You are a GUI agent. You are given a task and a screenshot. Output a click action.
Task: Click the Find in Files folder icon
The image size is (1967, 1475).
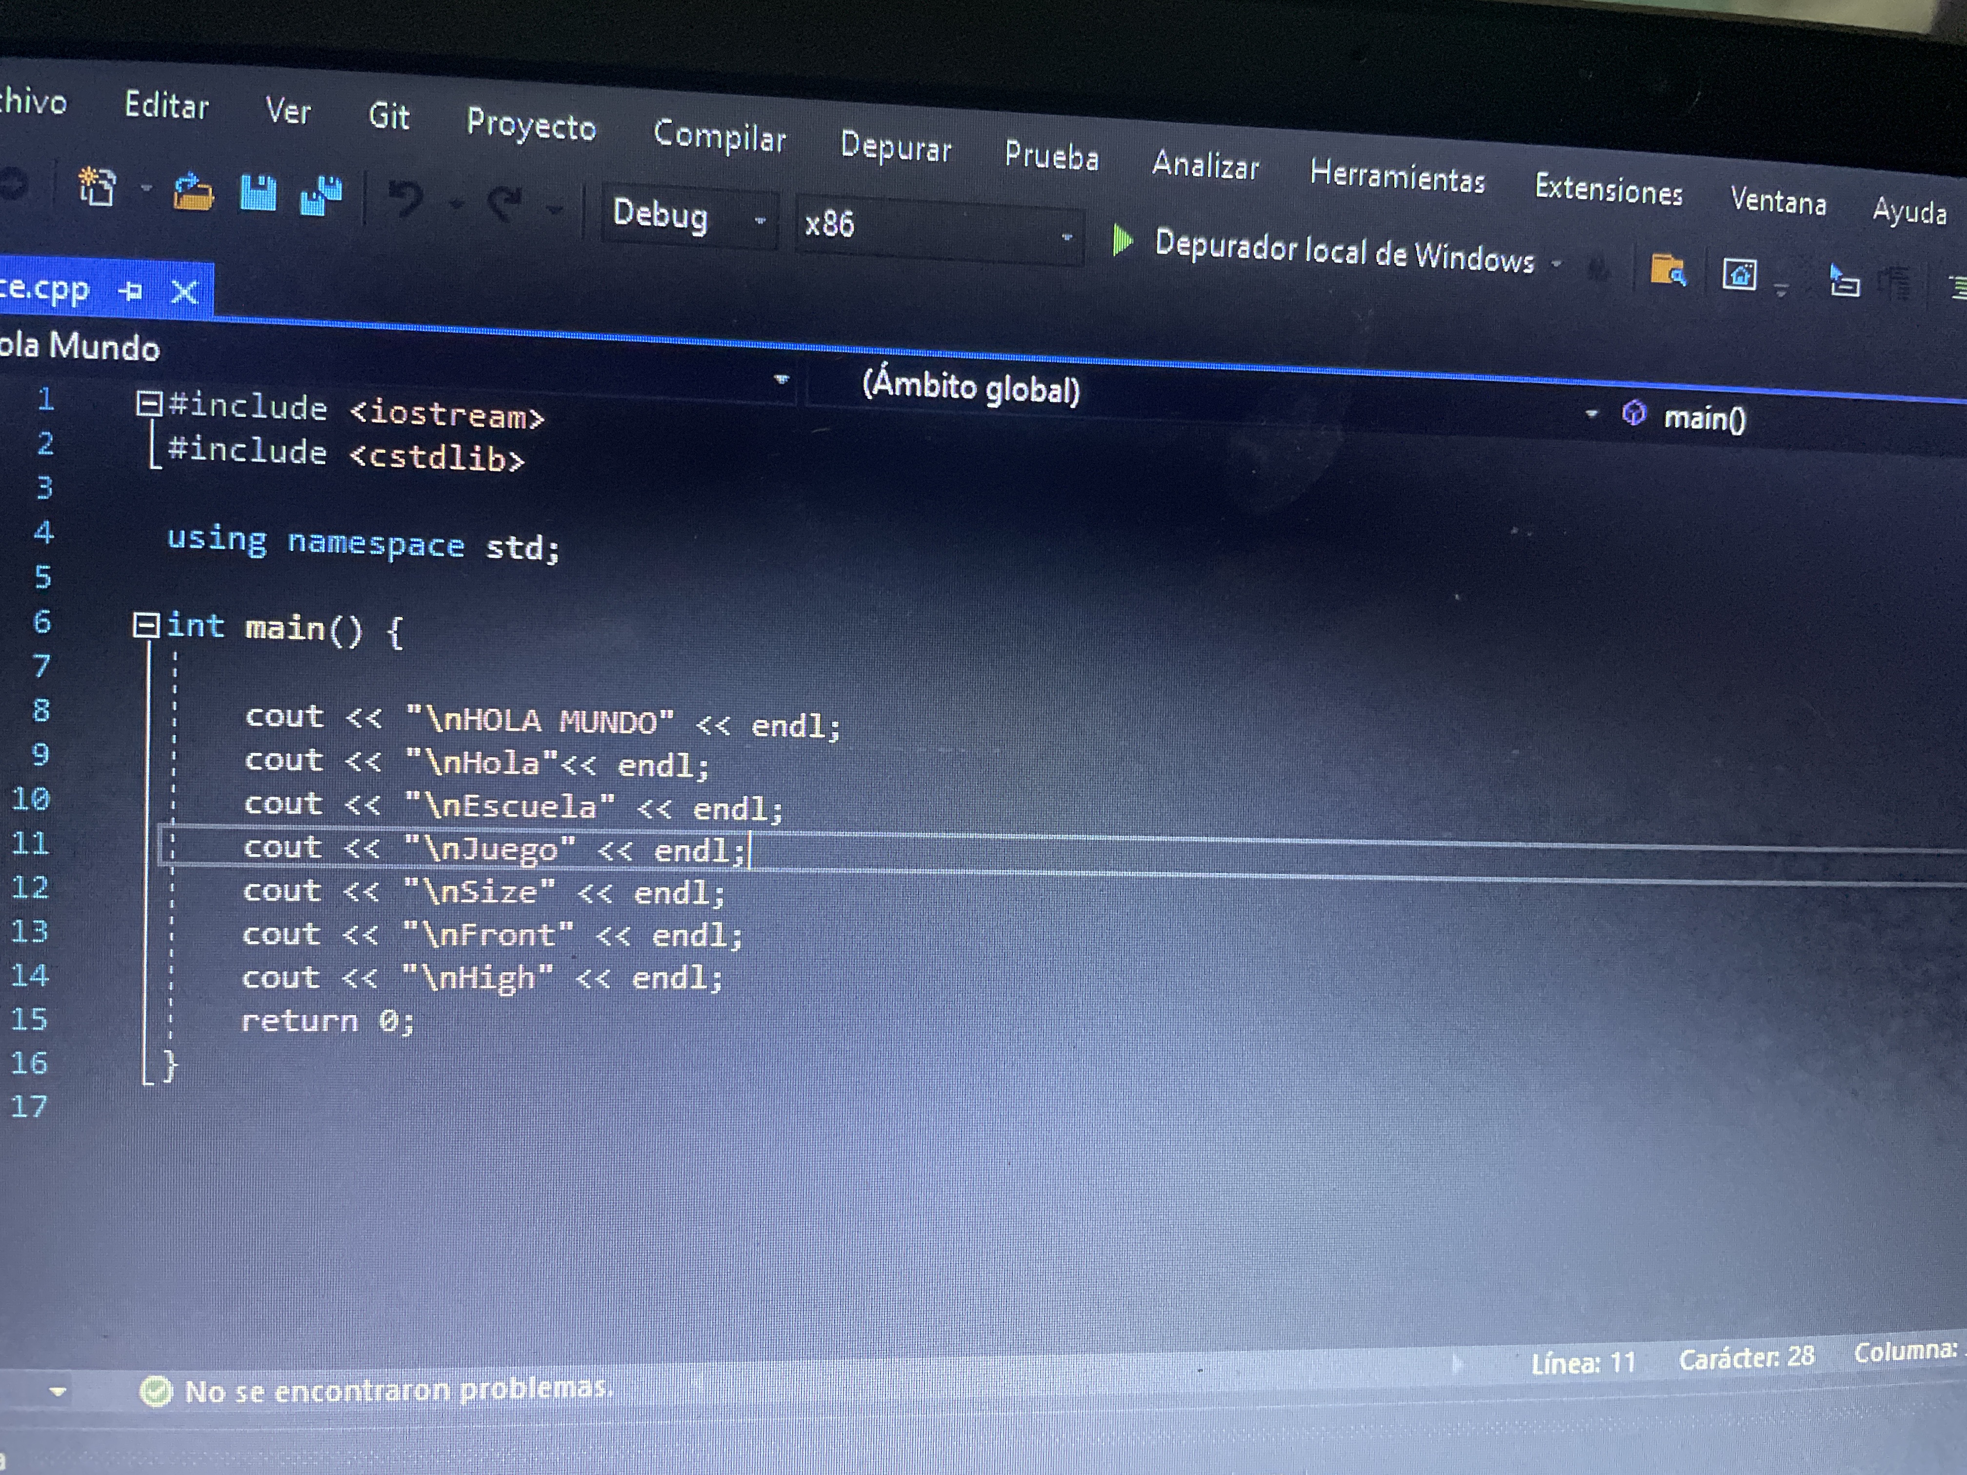click(1667, 270)
